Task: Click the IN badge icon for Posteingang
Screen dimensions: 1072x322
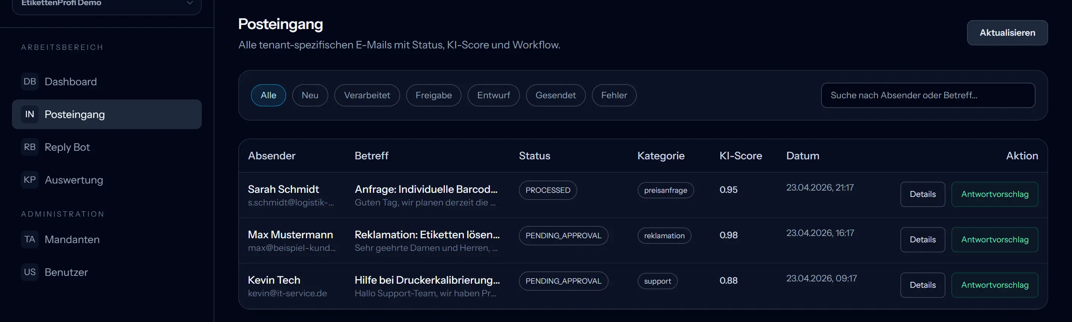Action: [29, 114]
